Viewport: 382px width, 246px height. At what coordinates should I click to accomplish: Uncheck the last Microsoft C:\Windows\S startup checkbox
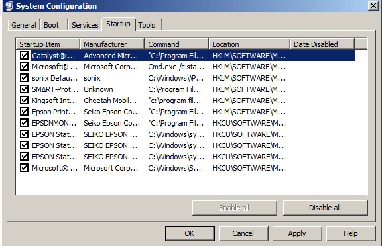pos(24,168)
